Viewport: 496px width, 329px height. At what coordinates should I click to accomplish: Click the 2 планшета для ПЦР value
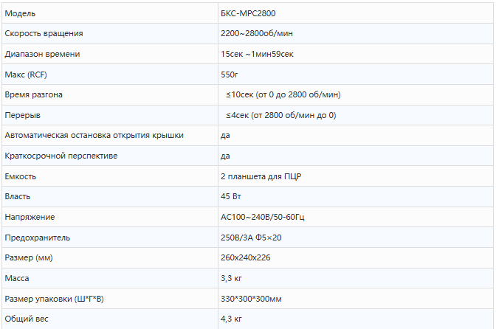tap(261, 176)
